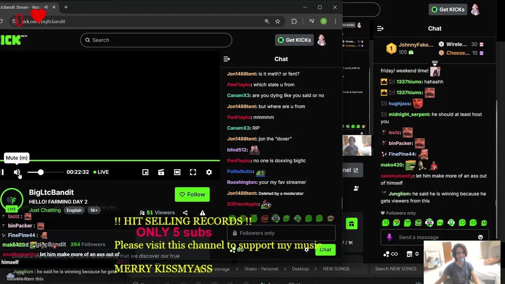Screen dimensions: 505x284
Task: Click the purple microphone icon in message box
Action: pos(389,237)
